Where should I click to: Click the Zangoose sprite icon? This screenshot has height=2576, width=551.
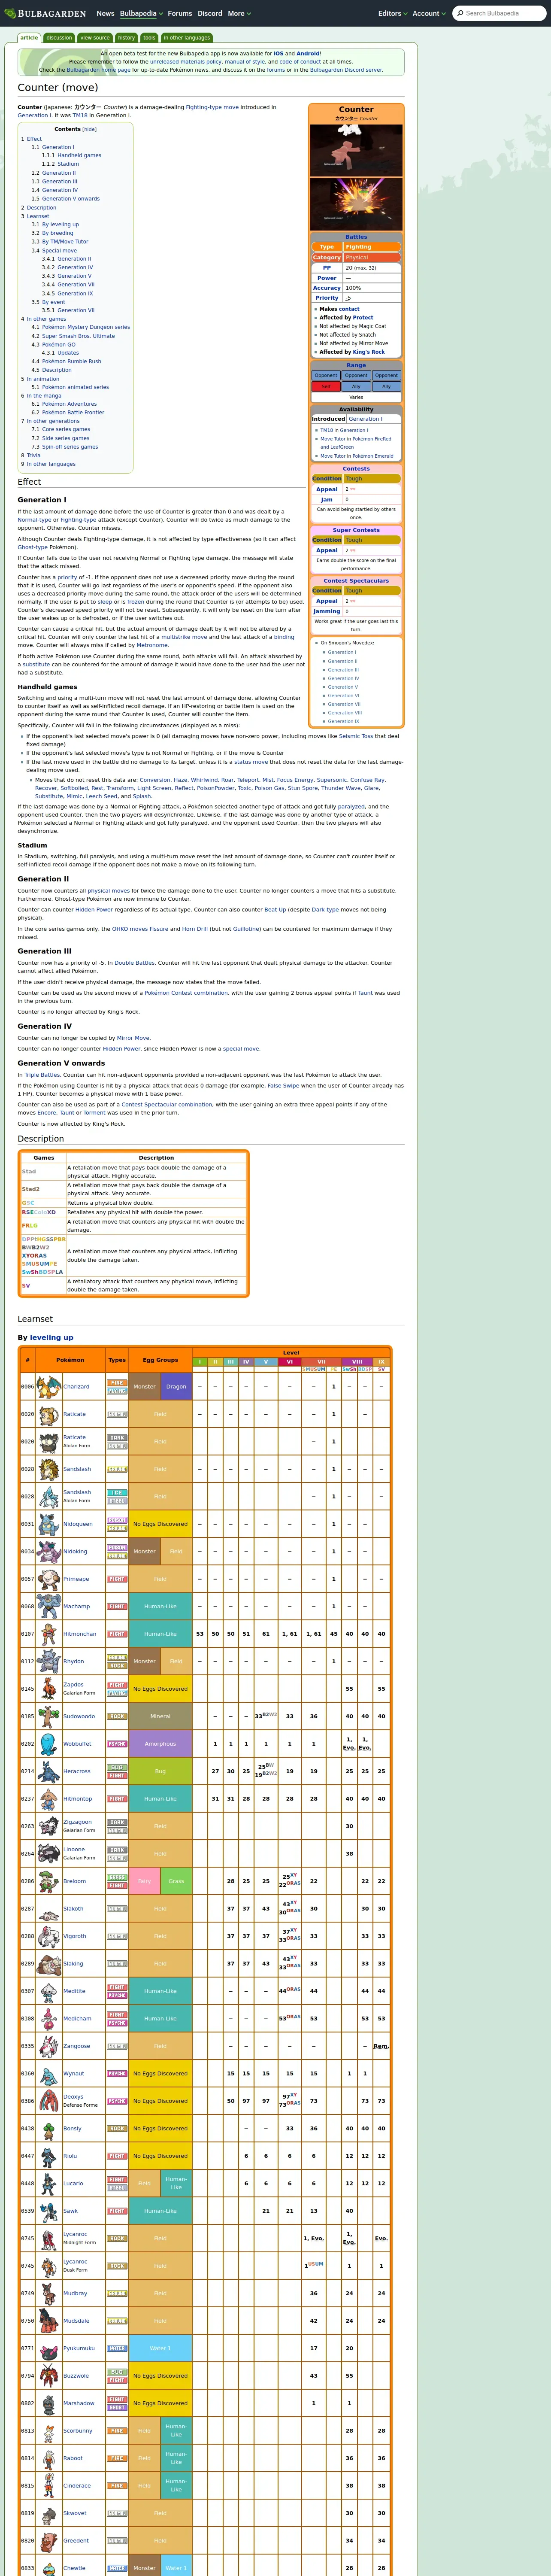click(x=49, y=2047)
